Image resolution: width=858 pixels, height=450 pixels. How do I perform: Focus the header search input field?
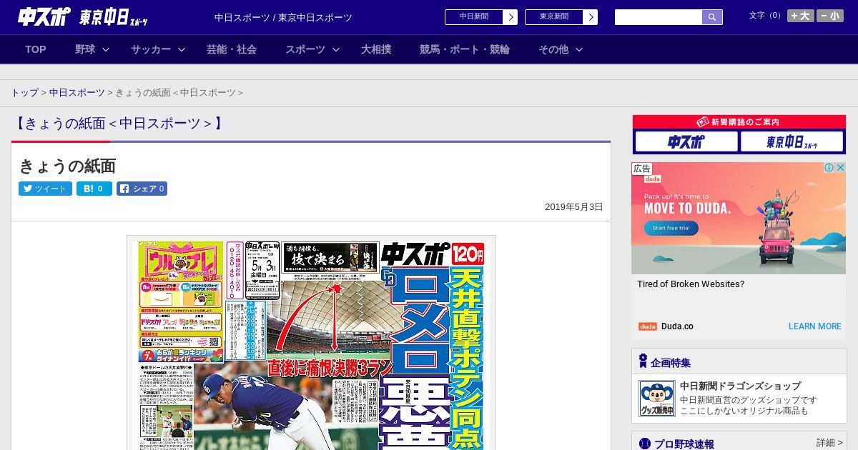[659, 17]
